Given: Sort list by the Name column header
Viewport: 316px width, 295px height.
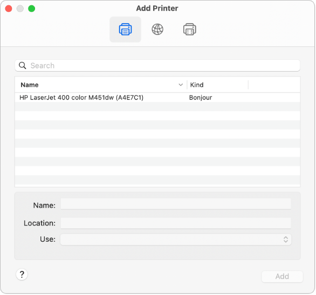Looking at the screenshot, I should click(x=101, y=85).
